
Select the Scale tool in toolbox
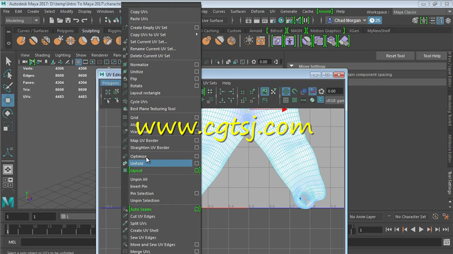8,126
